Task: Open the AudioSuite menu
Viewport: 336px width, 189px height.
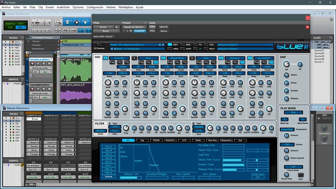Action: (x=63, y=7)
